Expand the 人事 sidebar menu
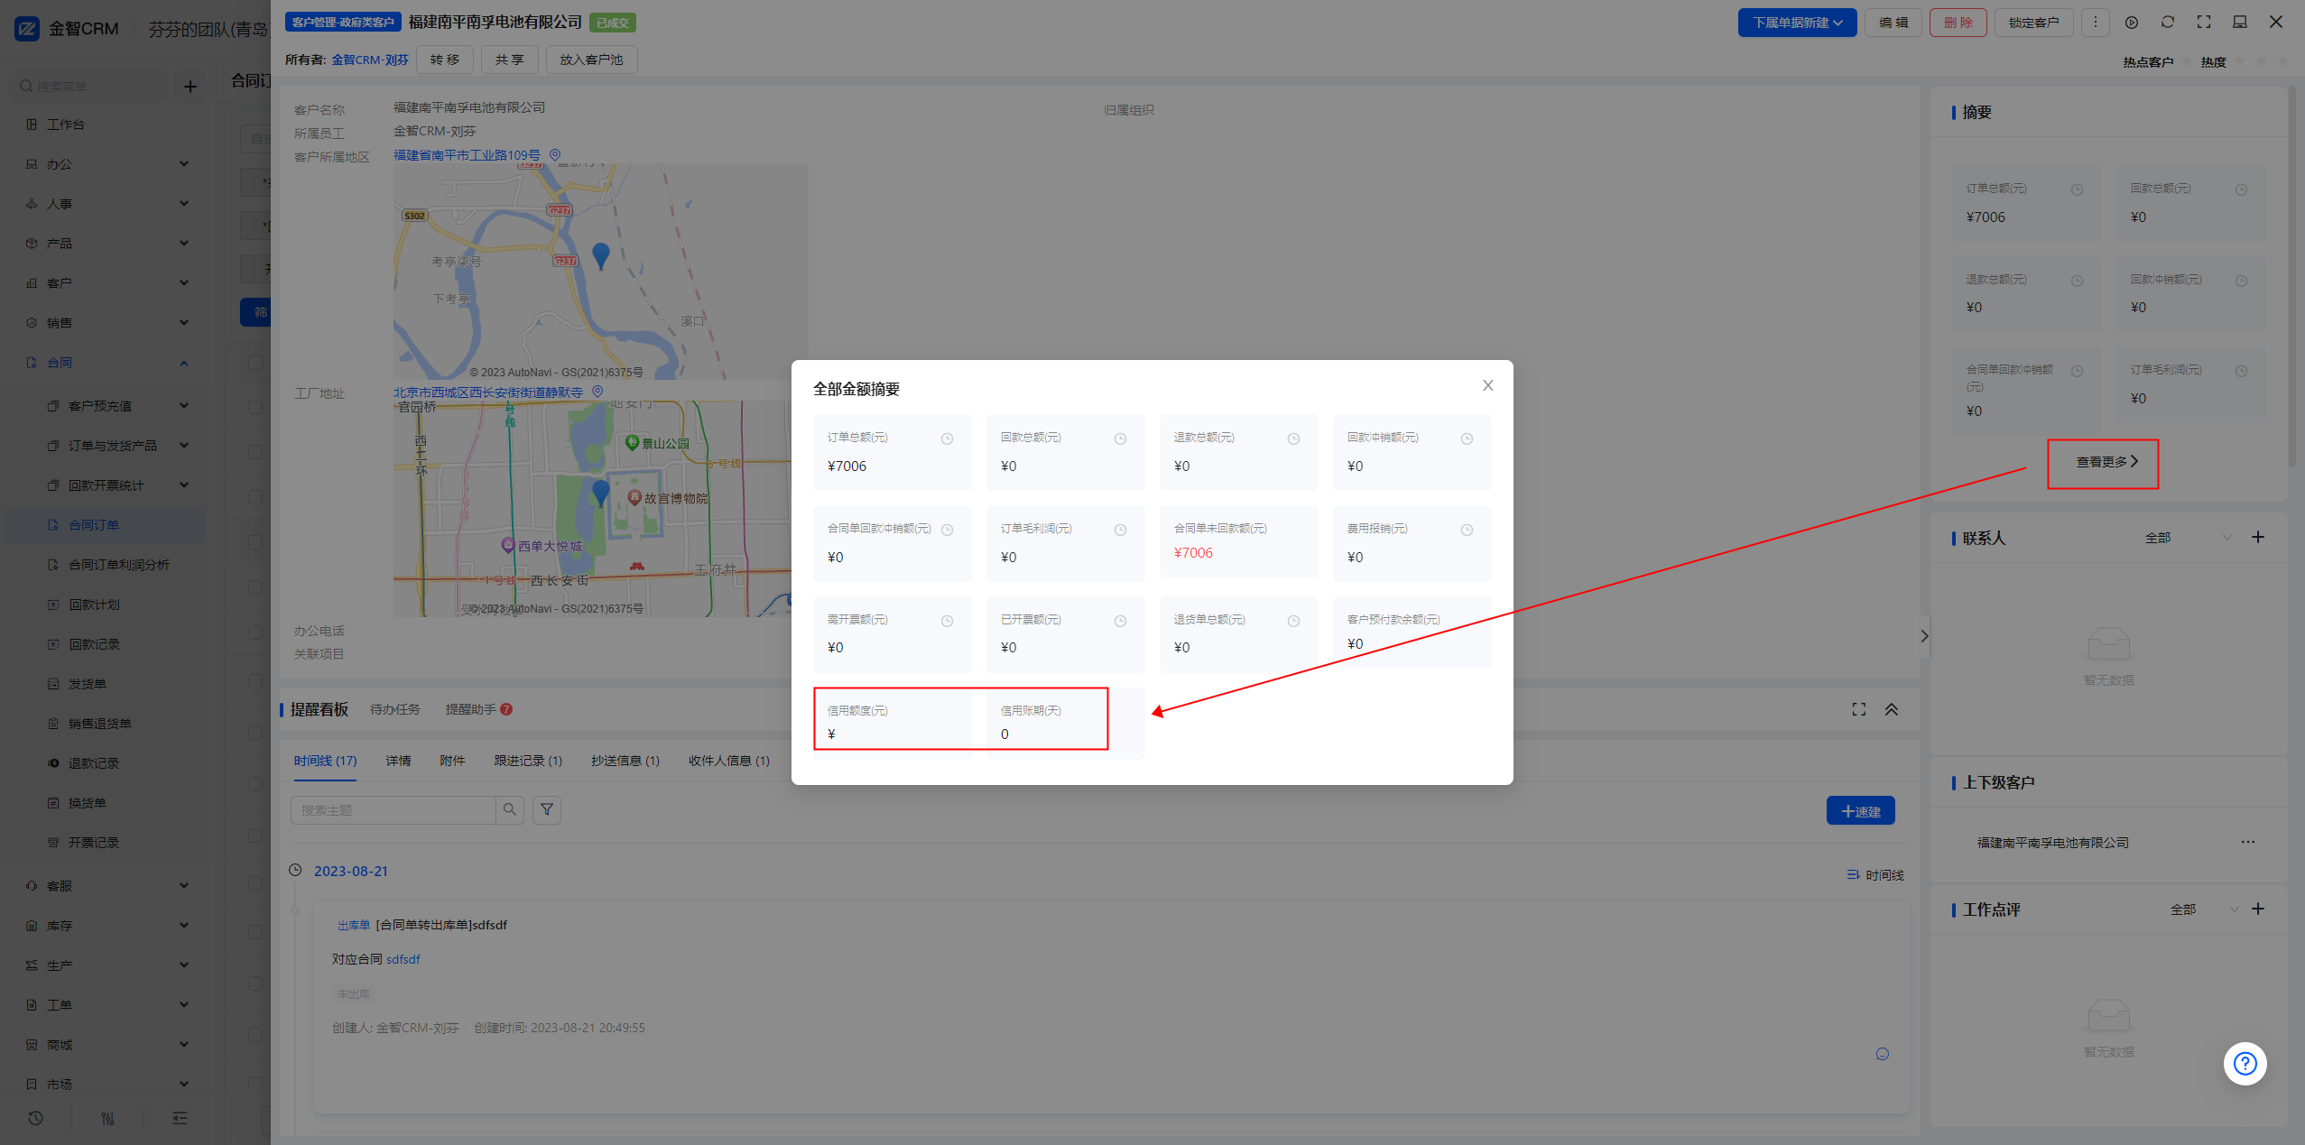Image resolution: width=2305 pixels, height=1145 pixels. pos(108,204)
